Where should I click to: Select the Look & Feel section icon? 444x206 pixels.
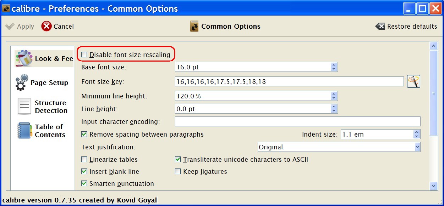tap(24, 58)
